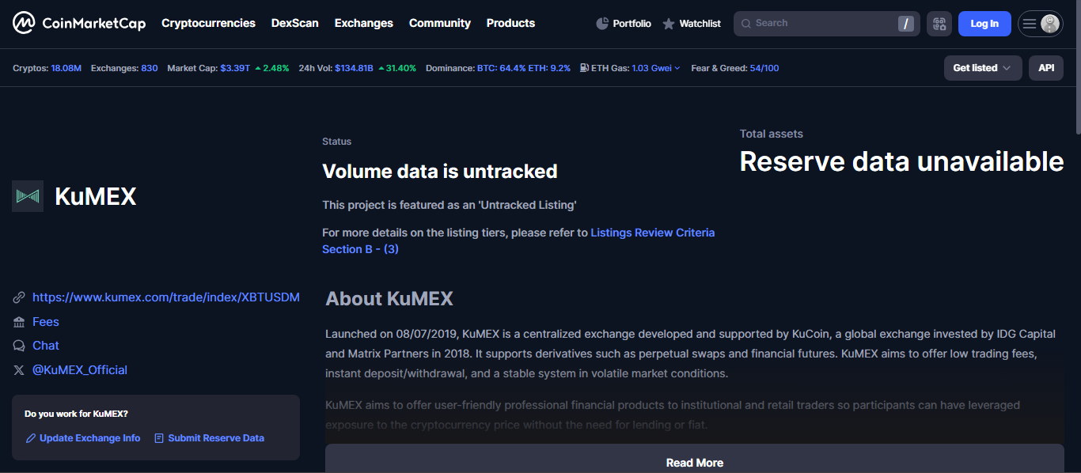Open Listings Review Criteria Section B link

518,240
